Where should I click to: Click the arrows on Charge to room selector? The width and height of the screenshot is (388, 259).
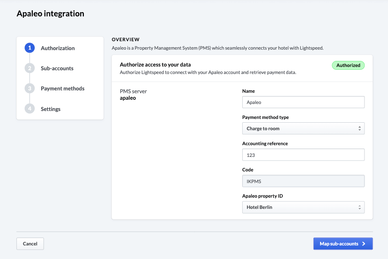click(x=359, y=128)
